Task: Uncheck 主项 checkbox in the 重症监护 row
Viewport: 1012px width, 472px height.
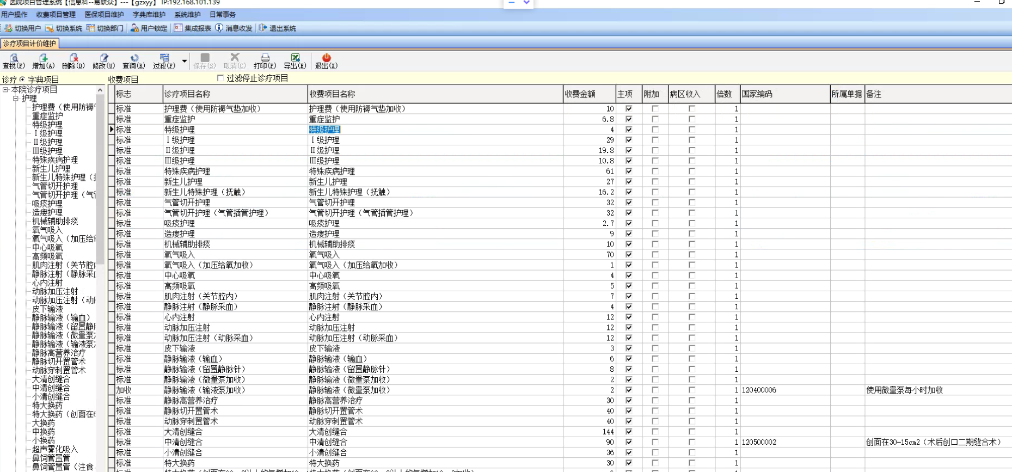Action: (629, 119)
